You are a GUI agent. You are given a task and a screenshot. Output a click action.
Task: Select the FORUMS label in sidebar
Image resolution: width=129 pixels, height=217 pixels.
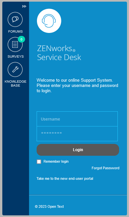16,31
